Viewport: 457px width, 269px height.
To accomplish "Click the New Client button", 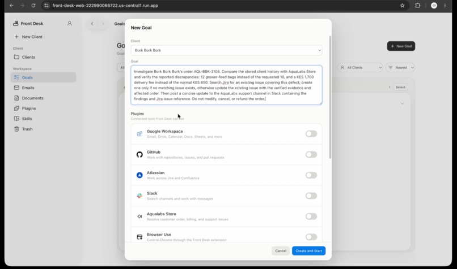I will coord(28,37).
